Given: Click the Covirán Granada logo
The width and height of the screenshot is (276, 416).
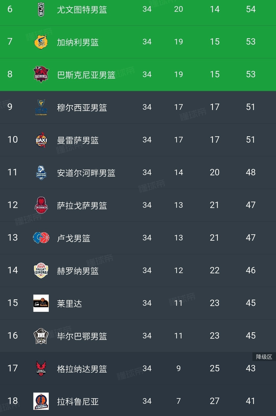Looking at the screenshot, I should pyautogui.click(x=41, y=369).
